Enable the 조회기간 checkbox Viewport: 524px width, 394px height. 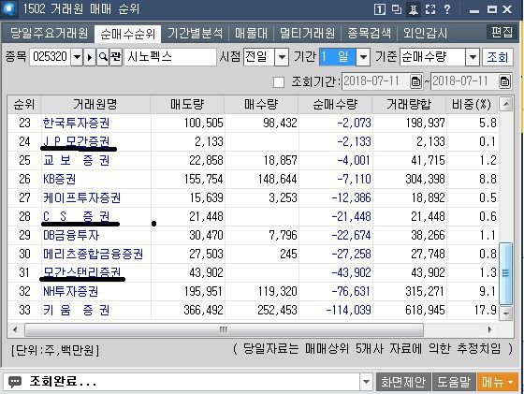[x=279, y=82]
